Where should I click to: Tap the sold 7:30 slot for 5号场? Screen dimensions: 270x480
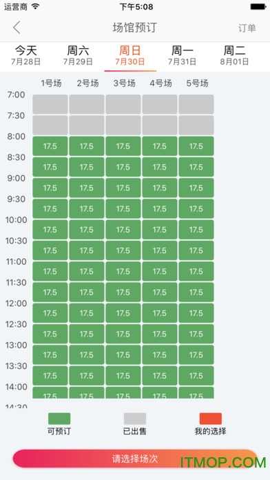pos(196,125)
